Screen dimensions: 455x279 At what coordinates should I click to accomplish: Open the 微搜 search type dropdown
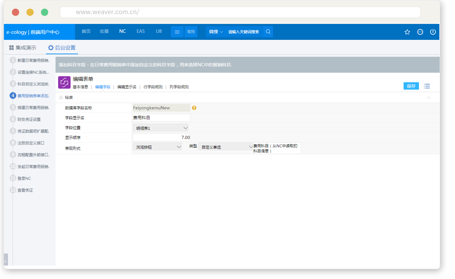[x=216, y=32]
